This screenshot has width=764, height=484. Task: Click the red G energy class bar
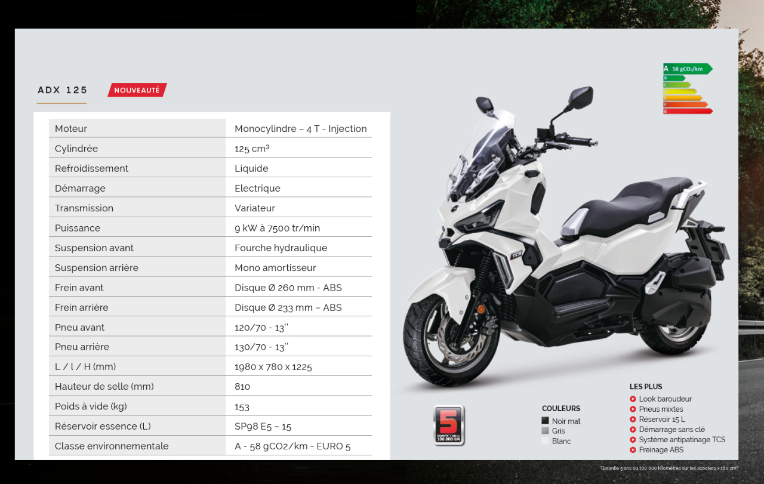tap(688, 111)
